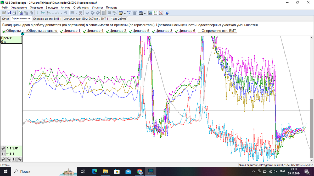Click the greyed waveform peak icon

pos(37,13)
